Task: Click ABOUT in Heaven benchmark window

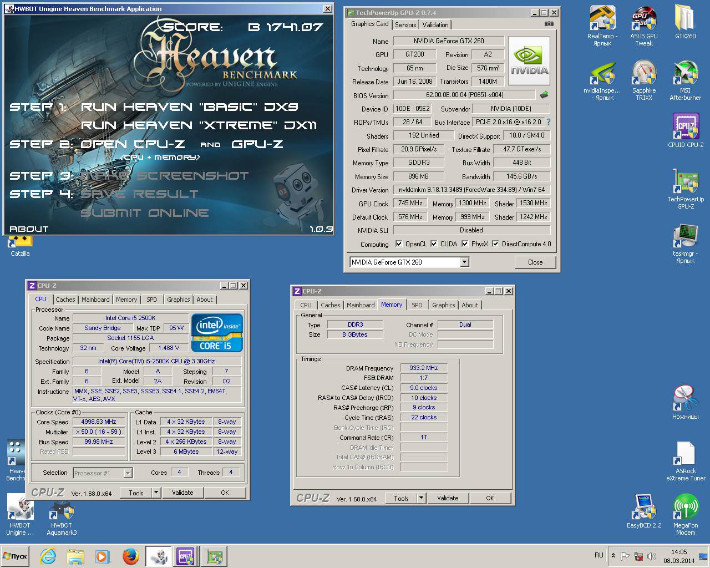Action: [29, 229]
